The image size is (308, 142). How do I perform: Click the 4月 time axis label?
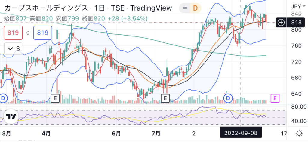point(46,134)
